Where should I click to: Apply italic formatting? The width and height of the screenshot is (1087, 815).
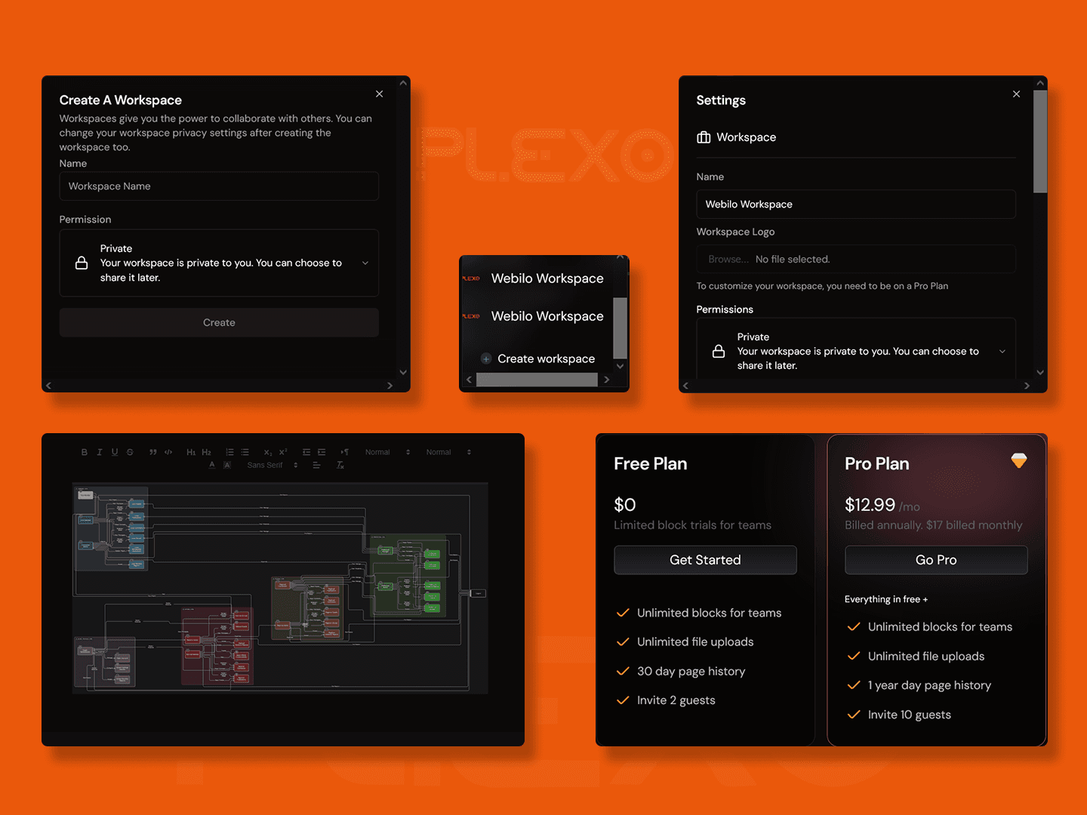[x=100, y=452]
